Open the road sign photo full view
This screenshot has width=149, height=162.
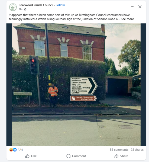tap(76, 85)
